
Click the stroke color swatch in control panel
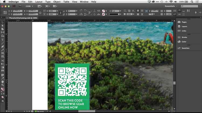pos(103,14)
